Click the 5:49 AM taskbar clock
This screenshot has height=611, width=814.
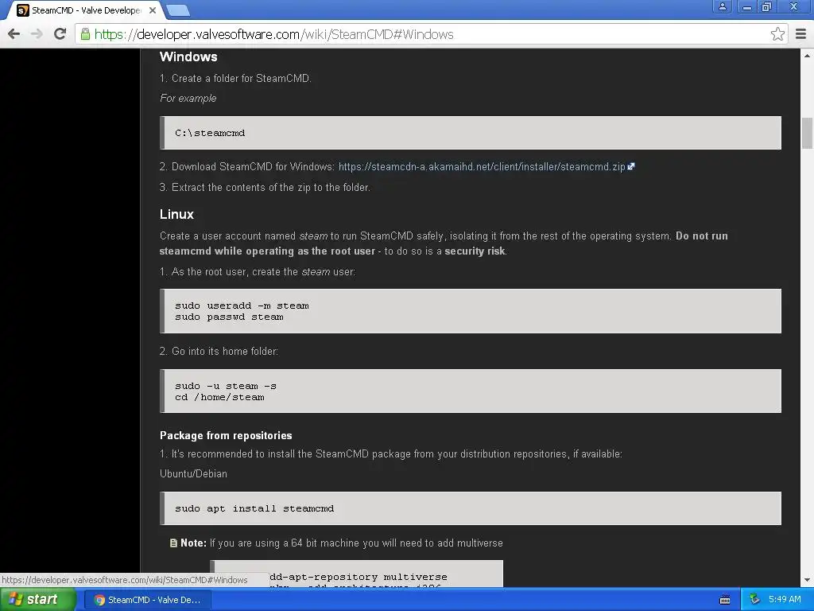coord(785,600)
